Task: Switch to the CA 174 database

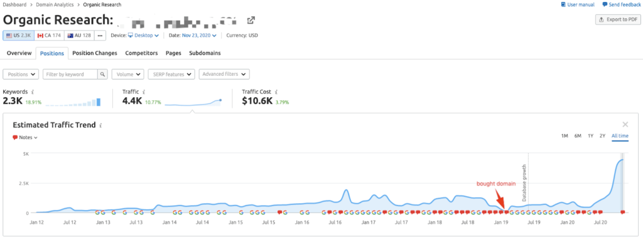Action: (49, 36)
